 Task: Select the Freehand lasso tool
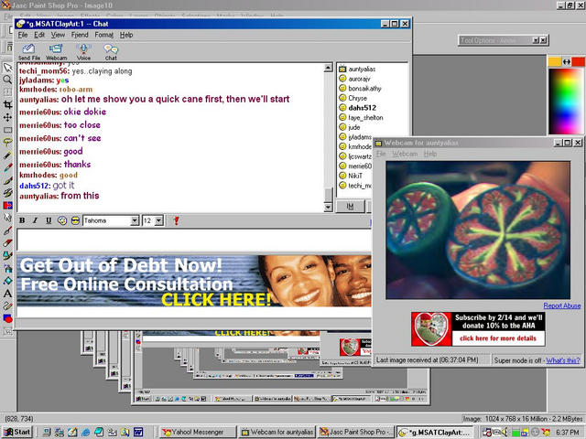click(x=7, y=143)
